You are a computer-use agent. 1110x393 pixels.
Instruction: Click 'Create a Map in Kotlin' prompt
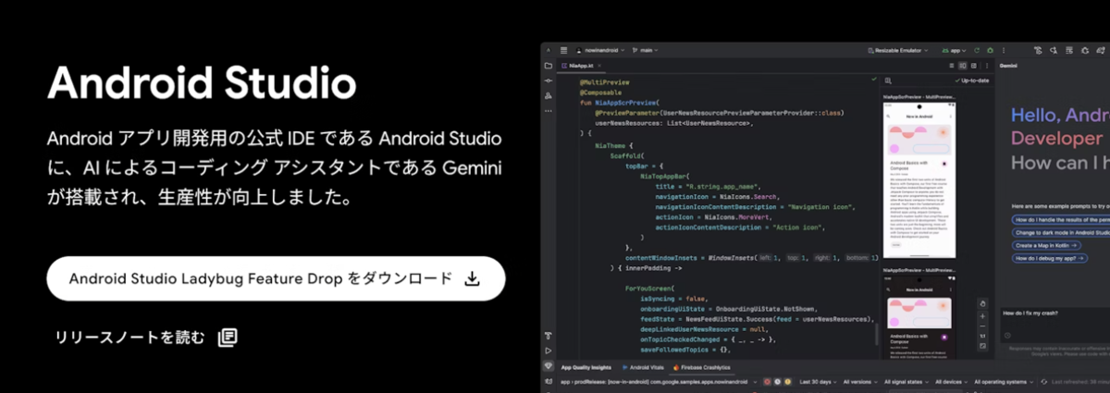(x=1046, y=245)
